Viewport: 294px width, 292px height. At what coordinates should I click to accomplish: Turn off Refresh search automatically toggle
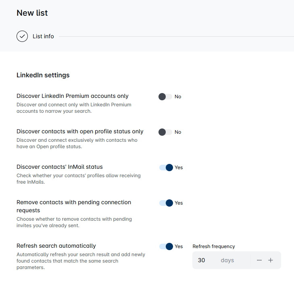coord(166,246)
